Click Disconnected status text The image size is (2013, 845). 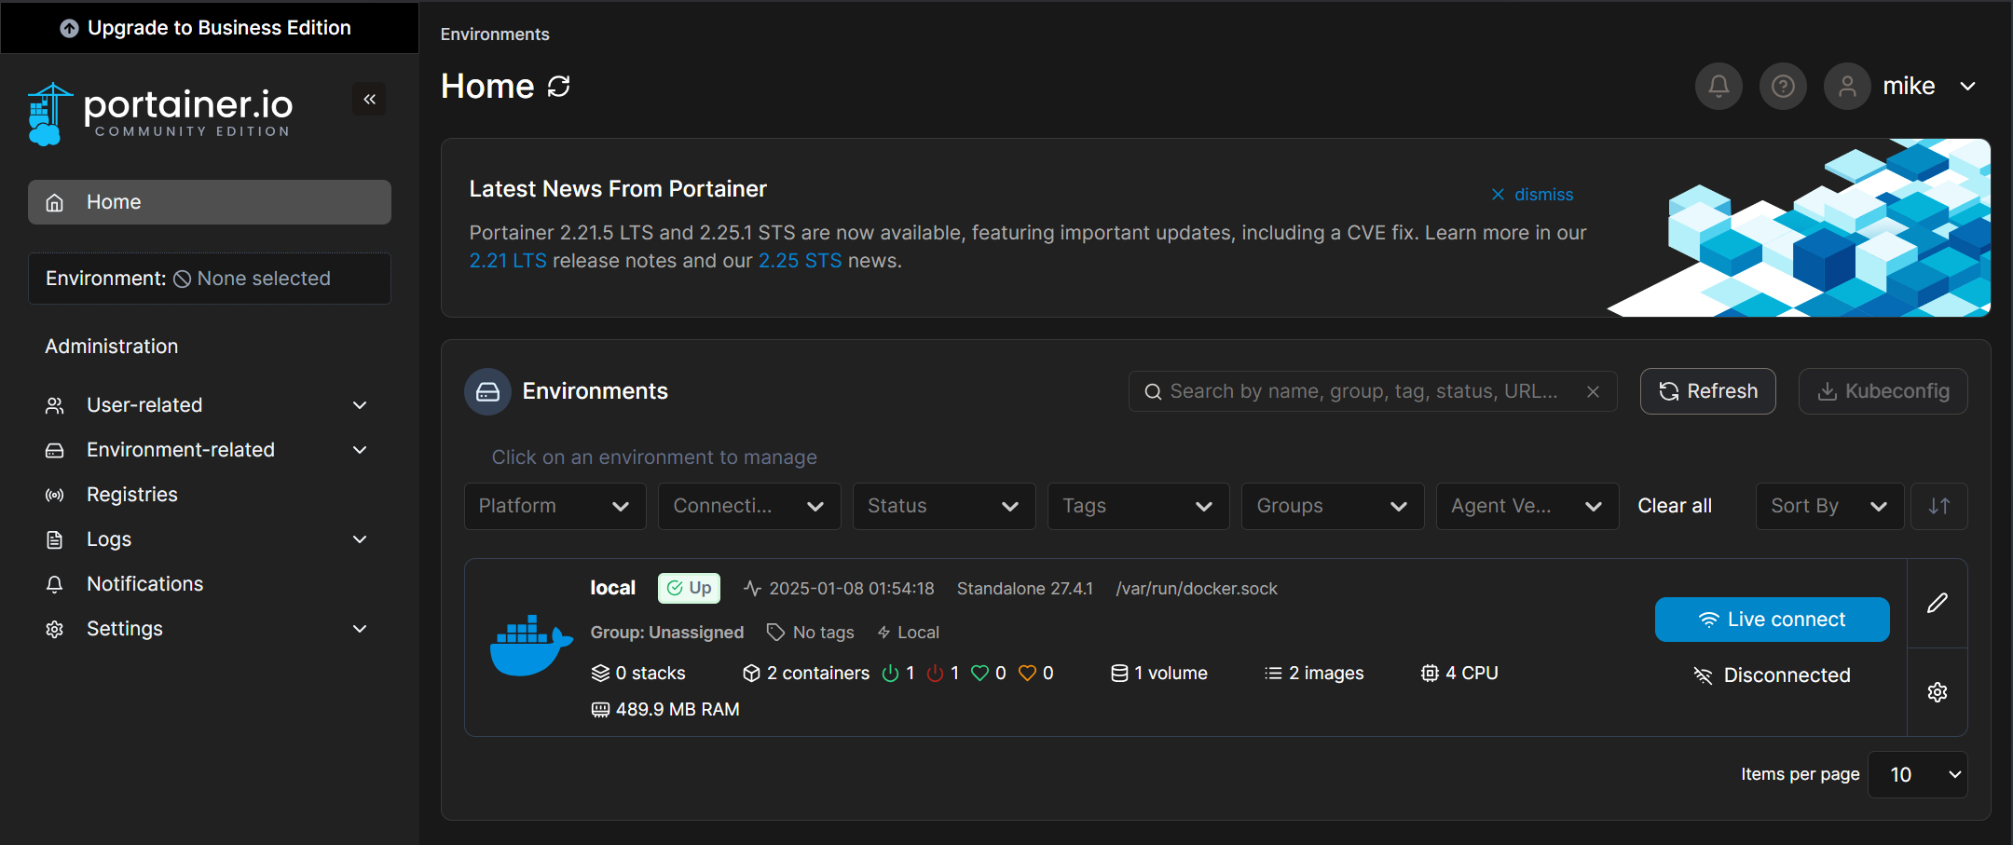pyautogui.click(x=1787, y=675)
